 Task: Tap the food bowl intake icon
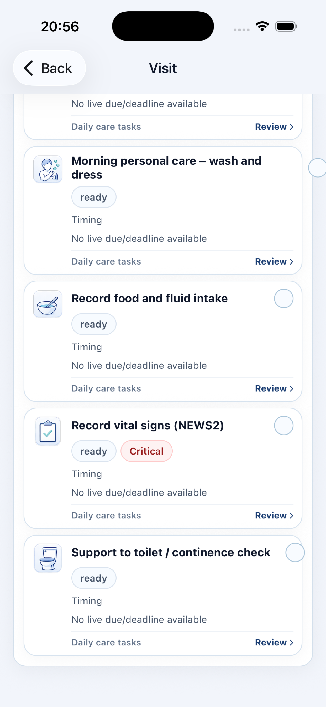[48, 304]
